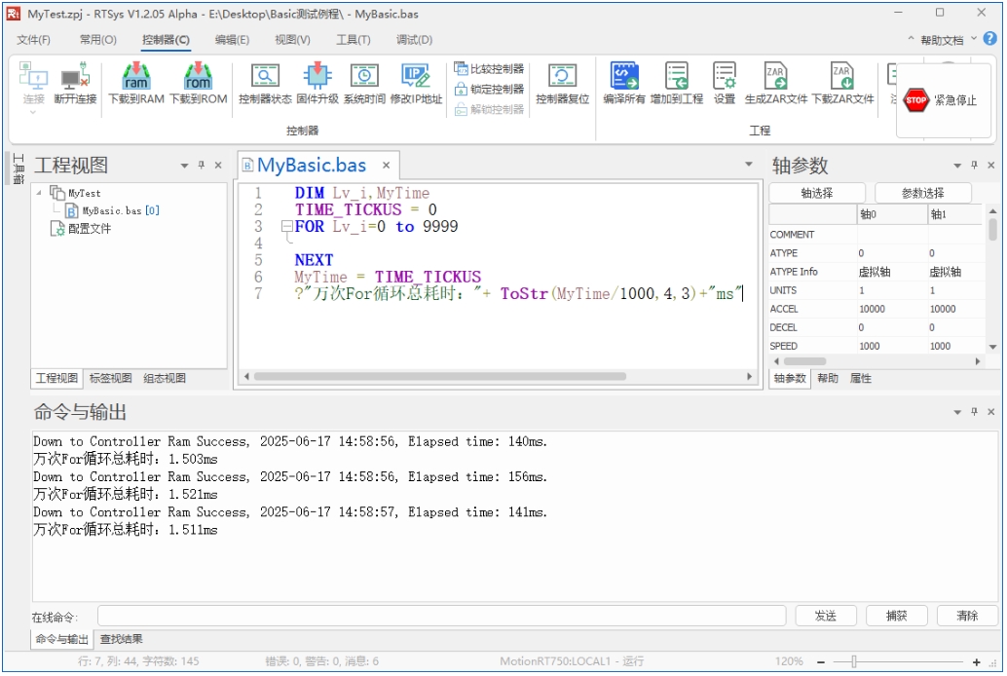Decrease zoom with minus button

pyautogui.click(x=821, y=661)
